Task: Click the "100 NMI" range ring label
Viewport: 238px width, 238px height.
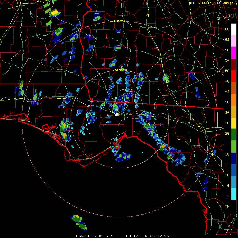Action: [120, 21]
